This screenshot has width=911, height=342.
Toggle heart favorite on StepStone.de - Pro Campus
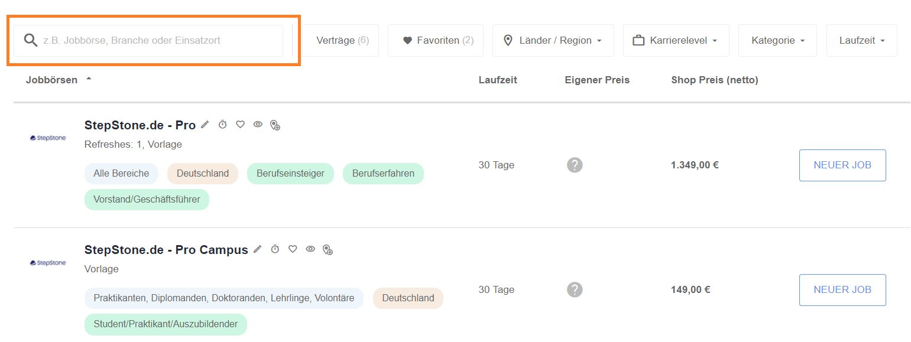(x=293, y=249)
